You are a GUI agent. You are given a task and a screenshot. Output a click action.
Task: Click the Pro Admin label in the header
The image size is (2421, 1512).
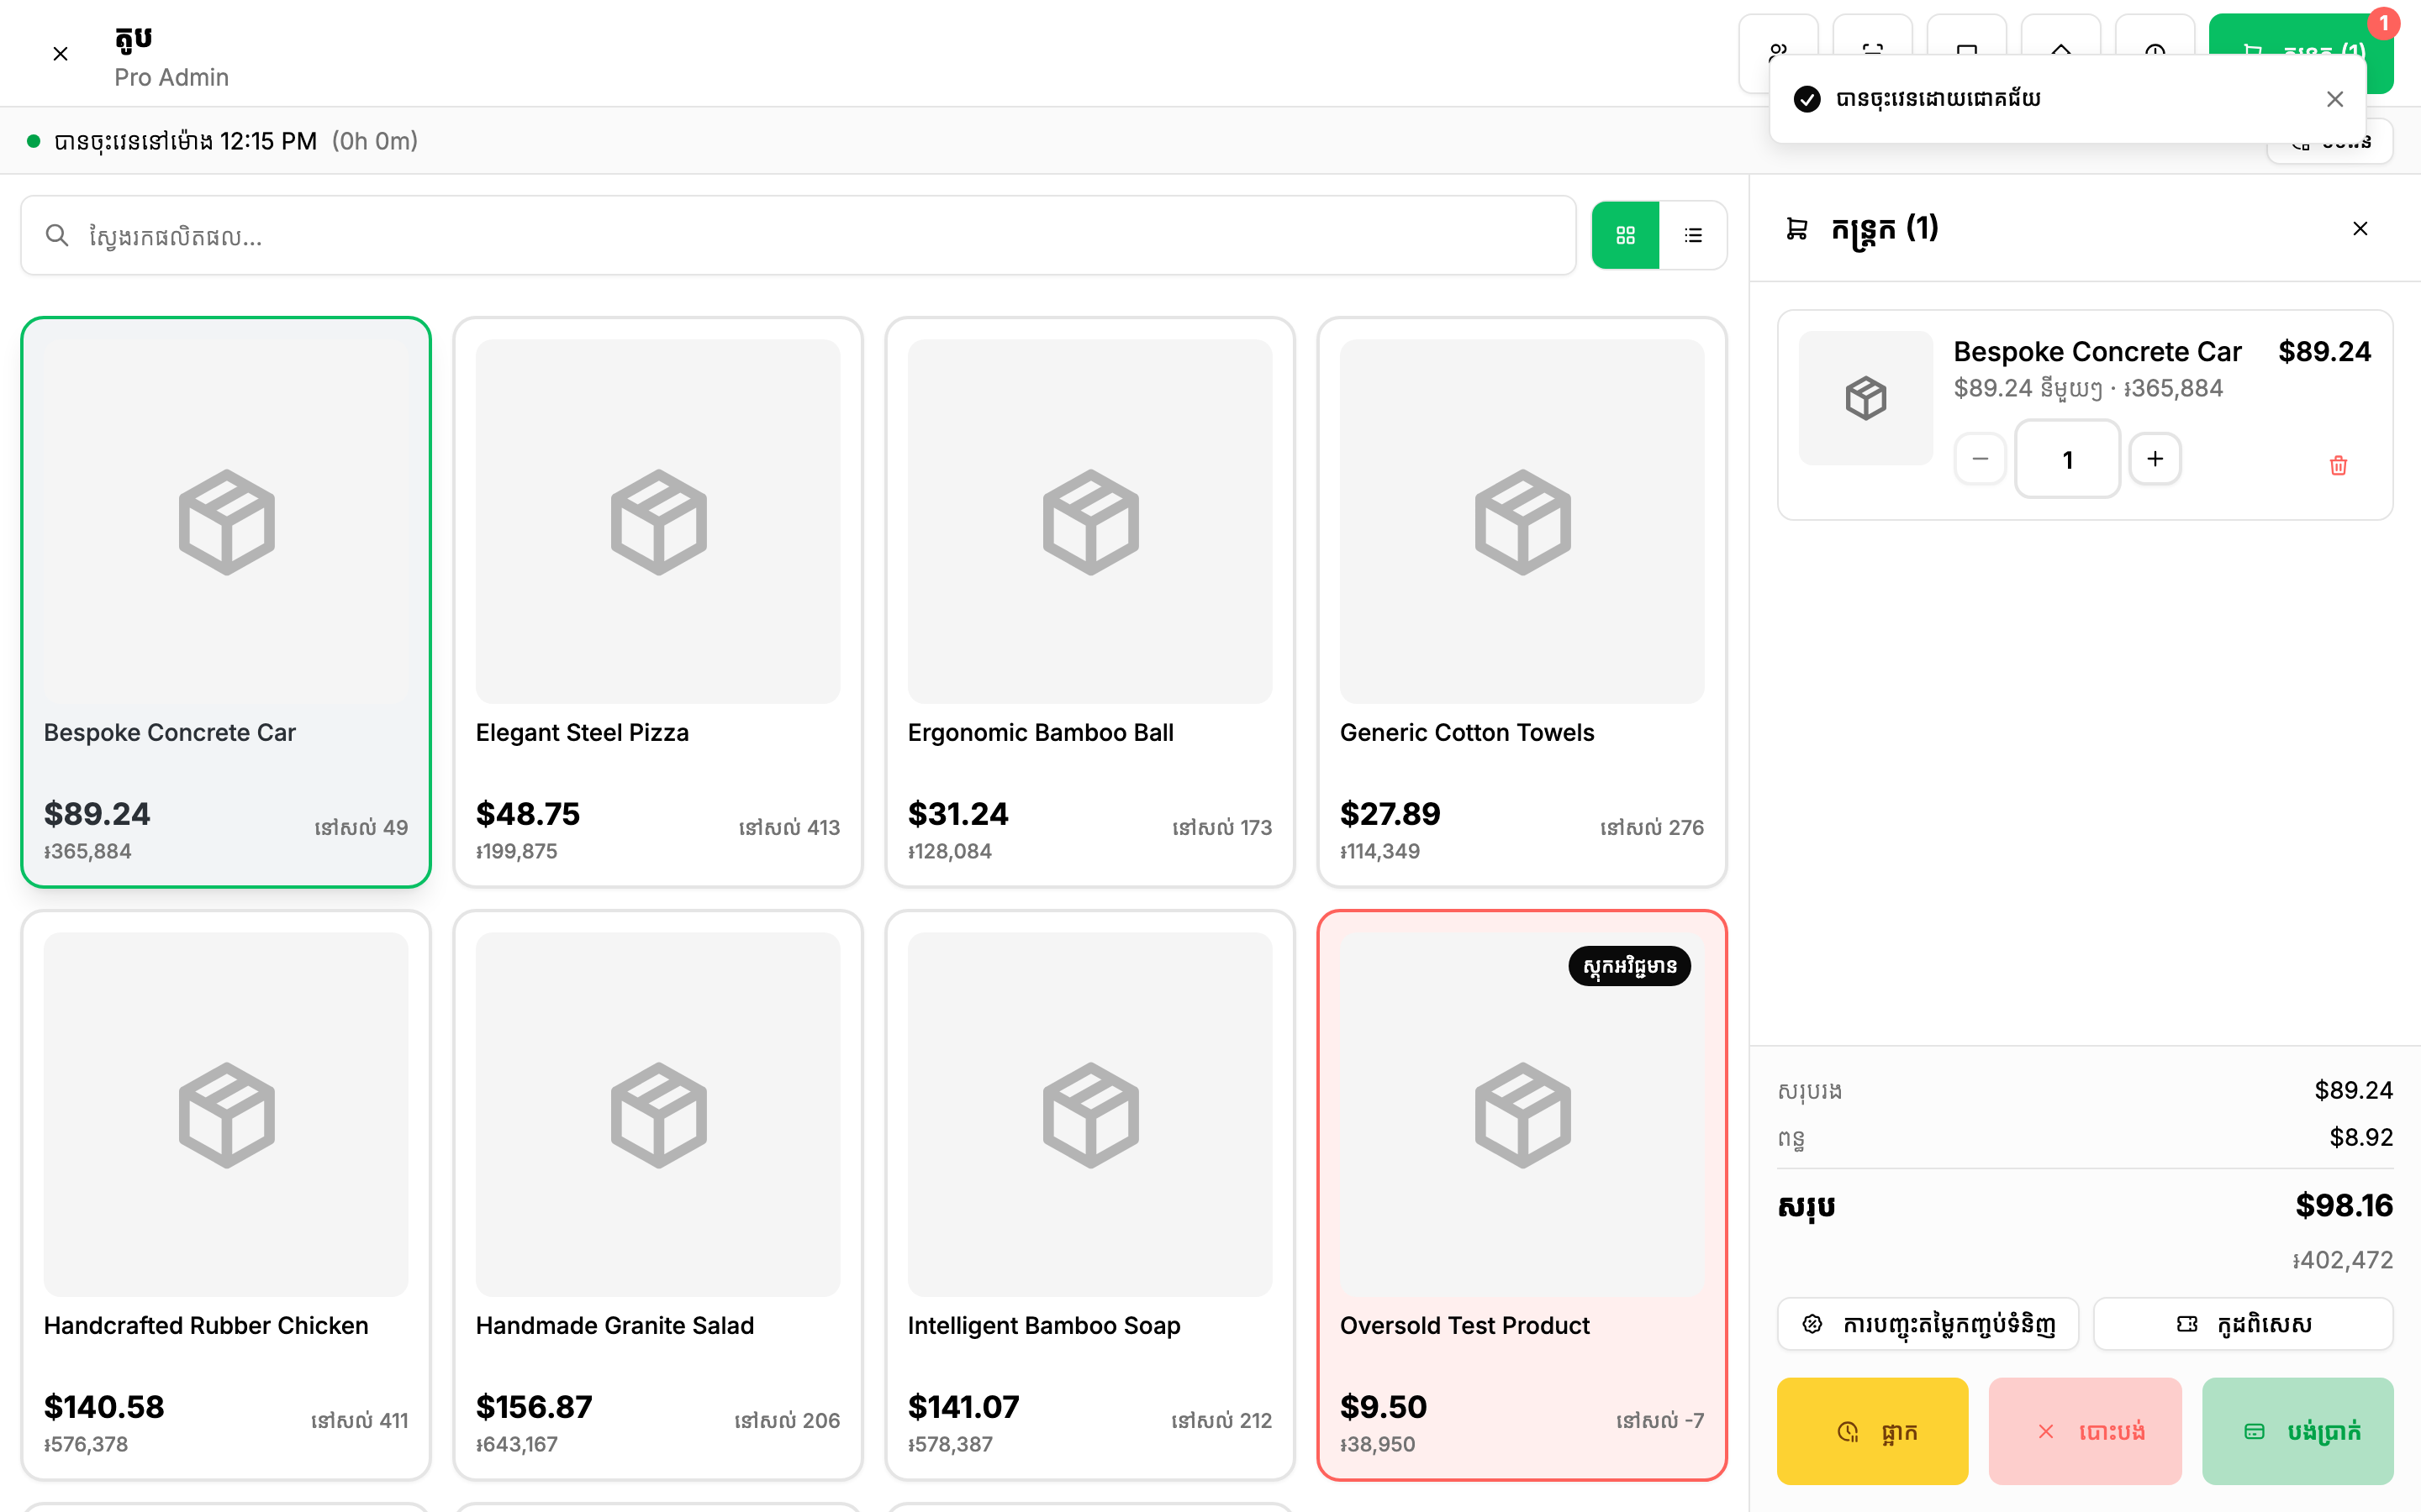pyautogui.click(x=171, y=77)
